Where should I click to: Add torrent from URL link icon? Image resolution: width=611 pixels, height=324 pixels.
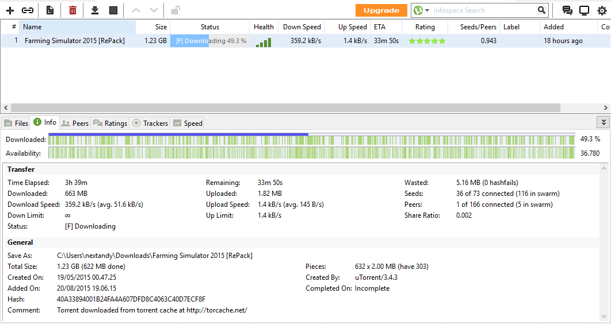(x=27, y=10)
